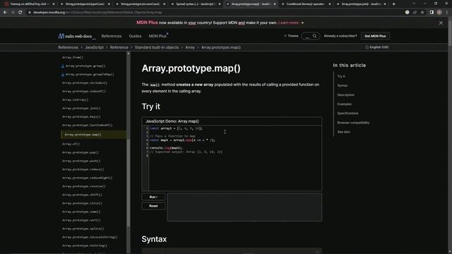Switch to the String.prototype.toUpperCase tab

[x=84, y=4]
